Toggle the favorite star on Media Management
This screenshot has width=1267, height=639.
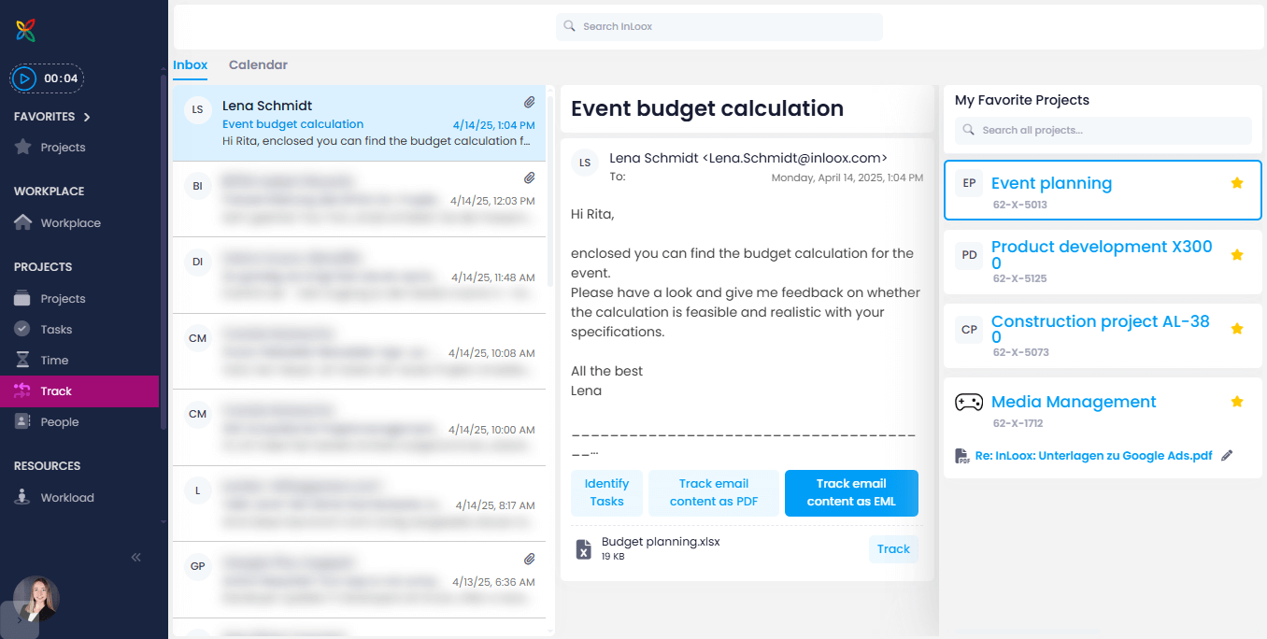click(1237, 401)
